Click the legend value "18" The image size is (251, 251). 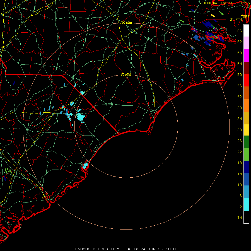[x=240, y=163]
